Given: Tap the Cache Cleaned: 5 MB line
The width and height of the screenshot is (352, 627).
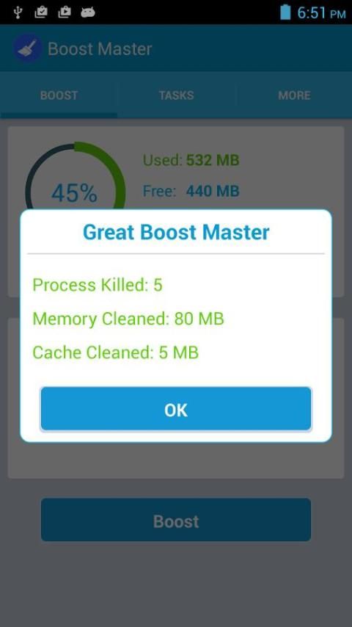Looking at the screenshot, I should tap(115, 352).
